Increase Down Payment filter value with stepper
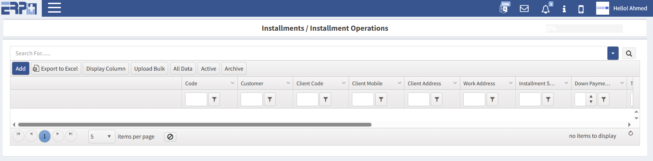This screenshot has width=653, height=161. (591, 97)
